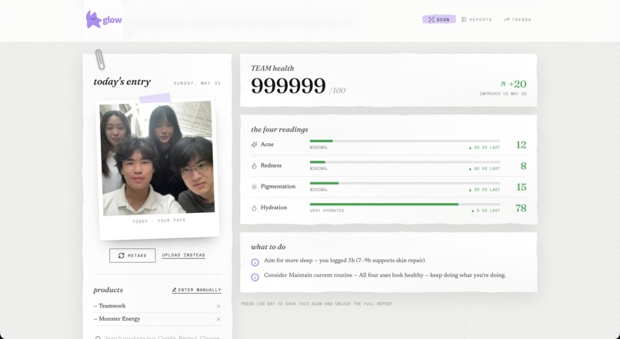Click the Upload Instead link
620x339 pixels.
(x=184, y=255)
